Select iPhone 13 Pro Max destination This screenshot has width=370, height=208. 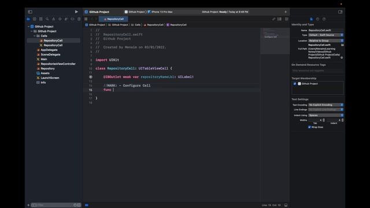(160, 12)
